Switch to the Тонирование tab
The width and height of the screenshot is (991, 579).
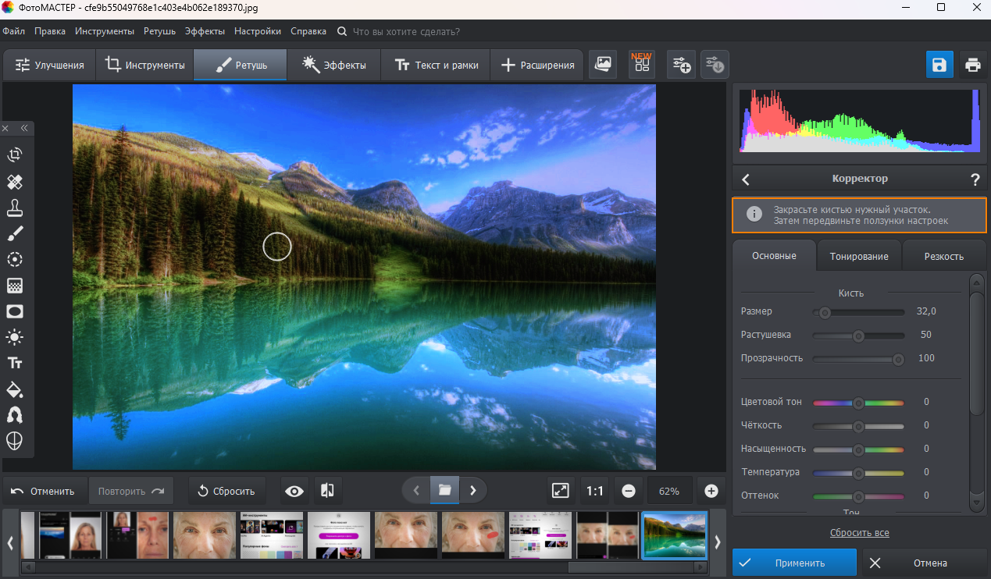pos(859,256)
